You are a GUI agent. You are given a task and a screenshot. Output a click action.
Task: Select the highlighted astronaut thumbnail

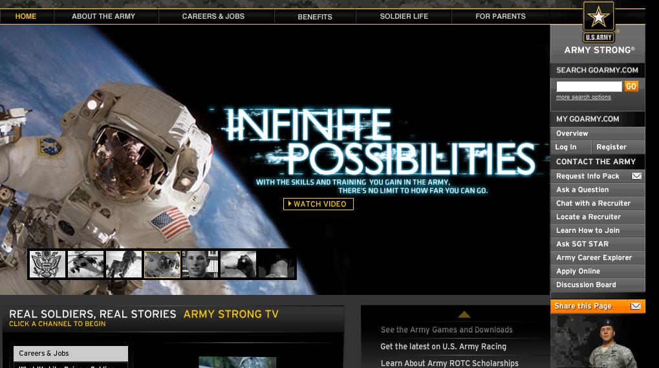[x=162, y=265]
